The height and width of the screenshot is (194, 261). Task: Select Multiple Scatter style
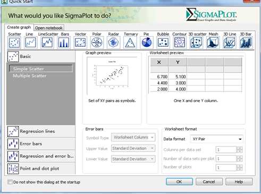(30, 76)
